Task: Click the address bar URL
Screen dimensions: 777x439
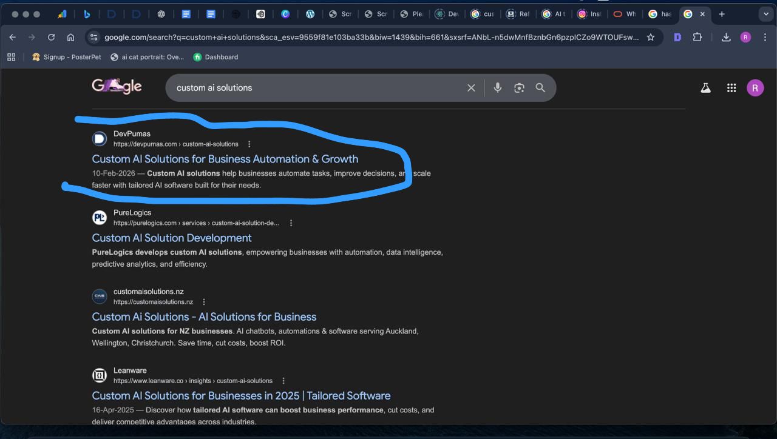Action: [x=372, y=37]
